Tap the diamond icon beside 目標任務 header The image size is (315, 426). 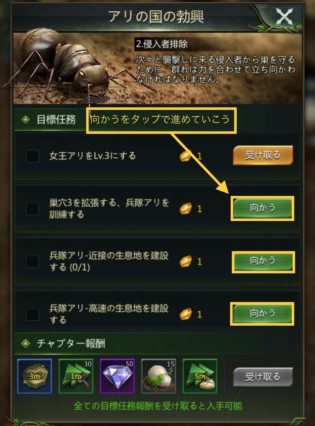(26, 119)
